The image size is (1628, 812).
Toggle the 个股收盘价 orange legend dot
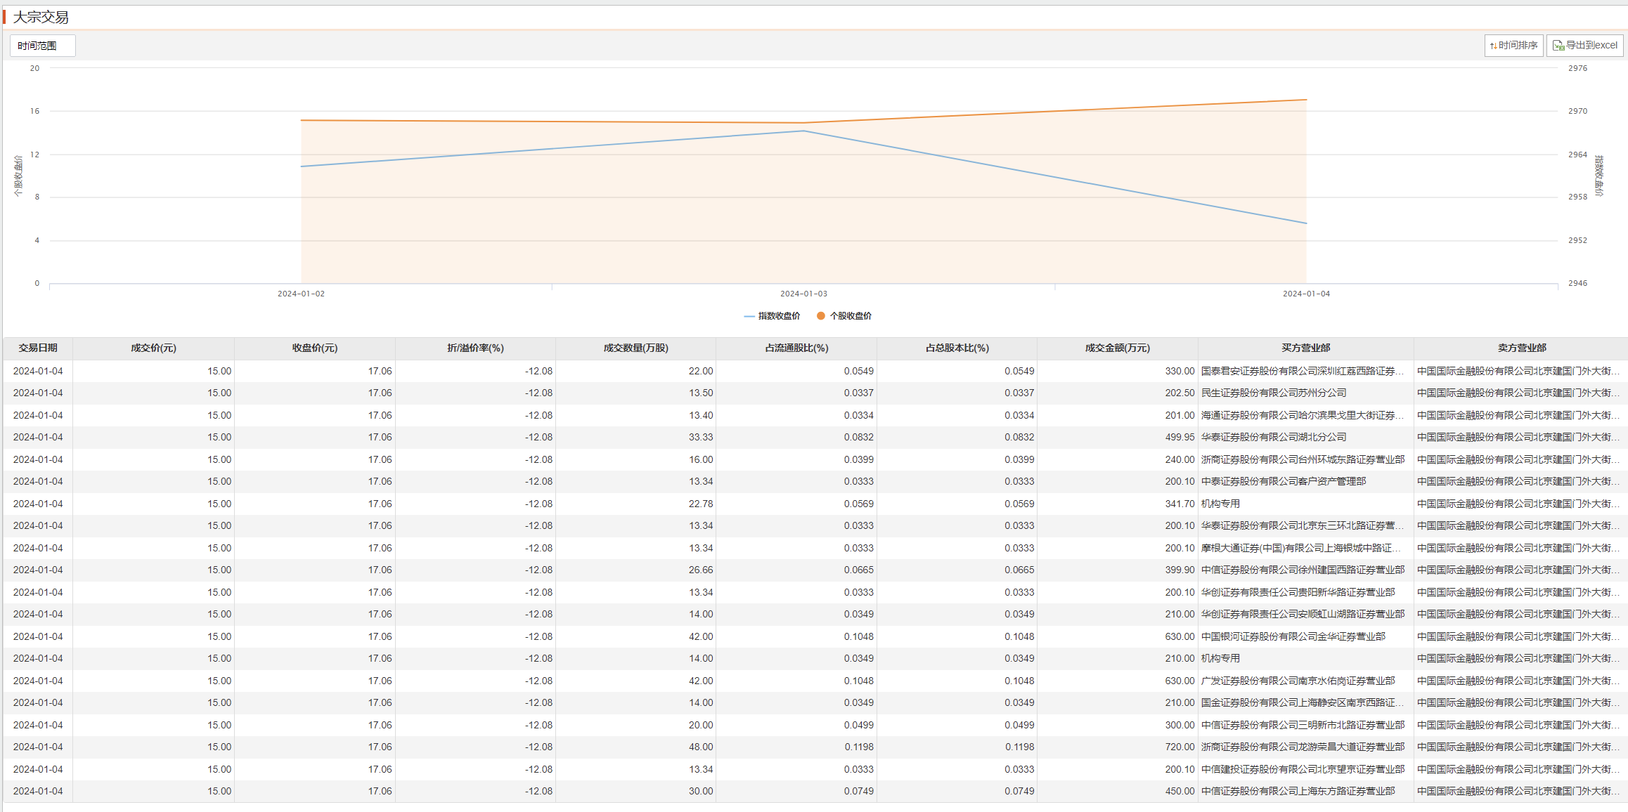[x=820, y=316]
